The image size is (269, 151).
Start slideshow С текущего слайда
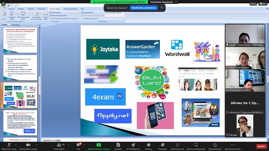click(x=12, y=16)
